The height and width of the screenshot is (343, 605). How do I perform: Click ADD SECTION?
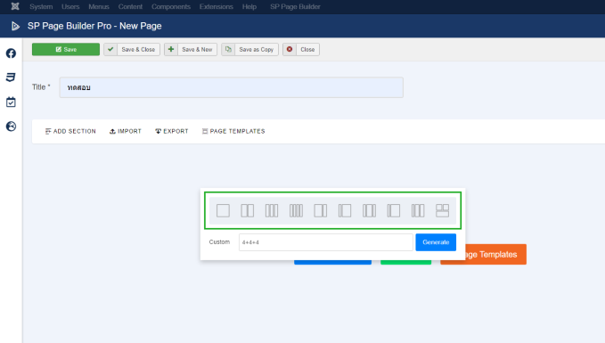[70, 131]
